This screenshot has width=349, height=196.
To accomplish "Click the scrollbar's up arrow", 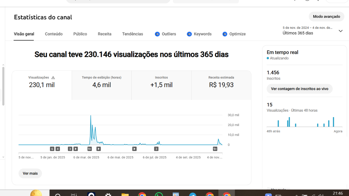I will pyautogui.click(x=3, y=65).
